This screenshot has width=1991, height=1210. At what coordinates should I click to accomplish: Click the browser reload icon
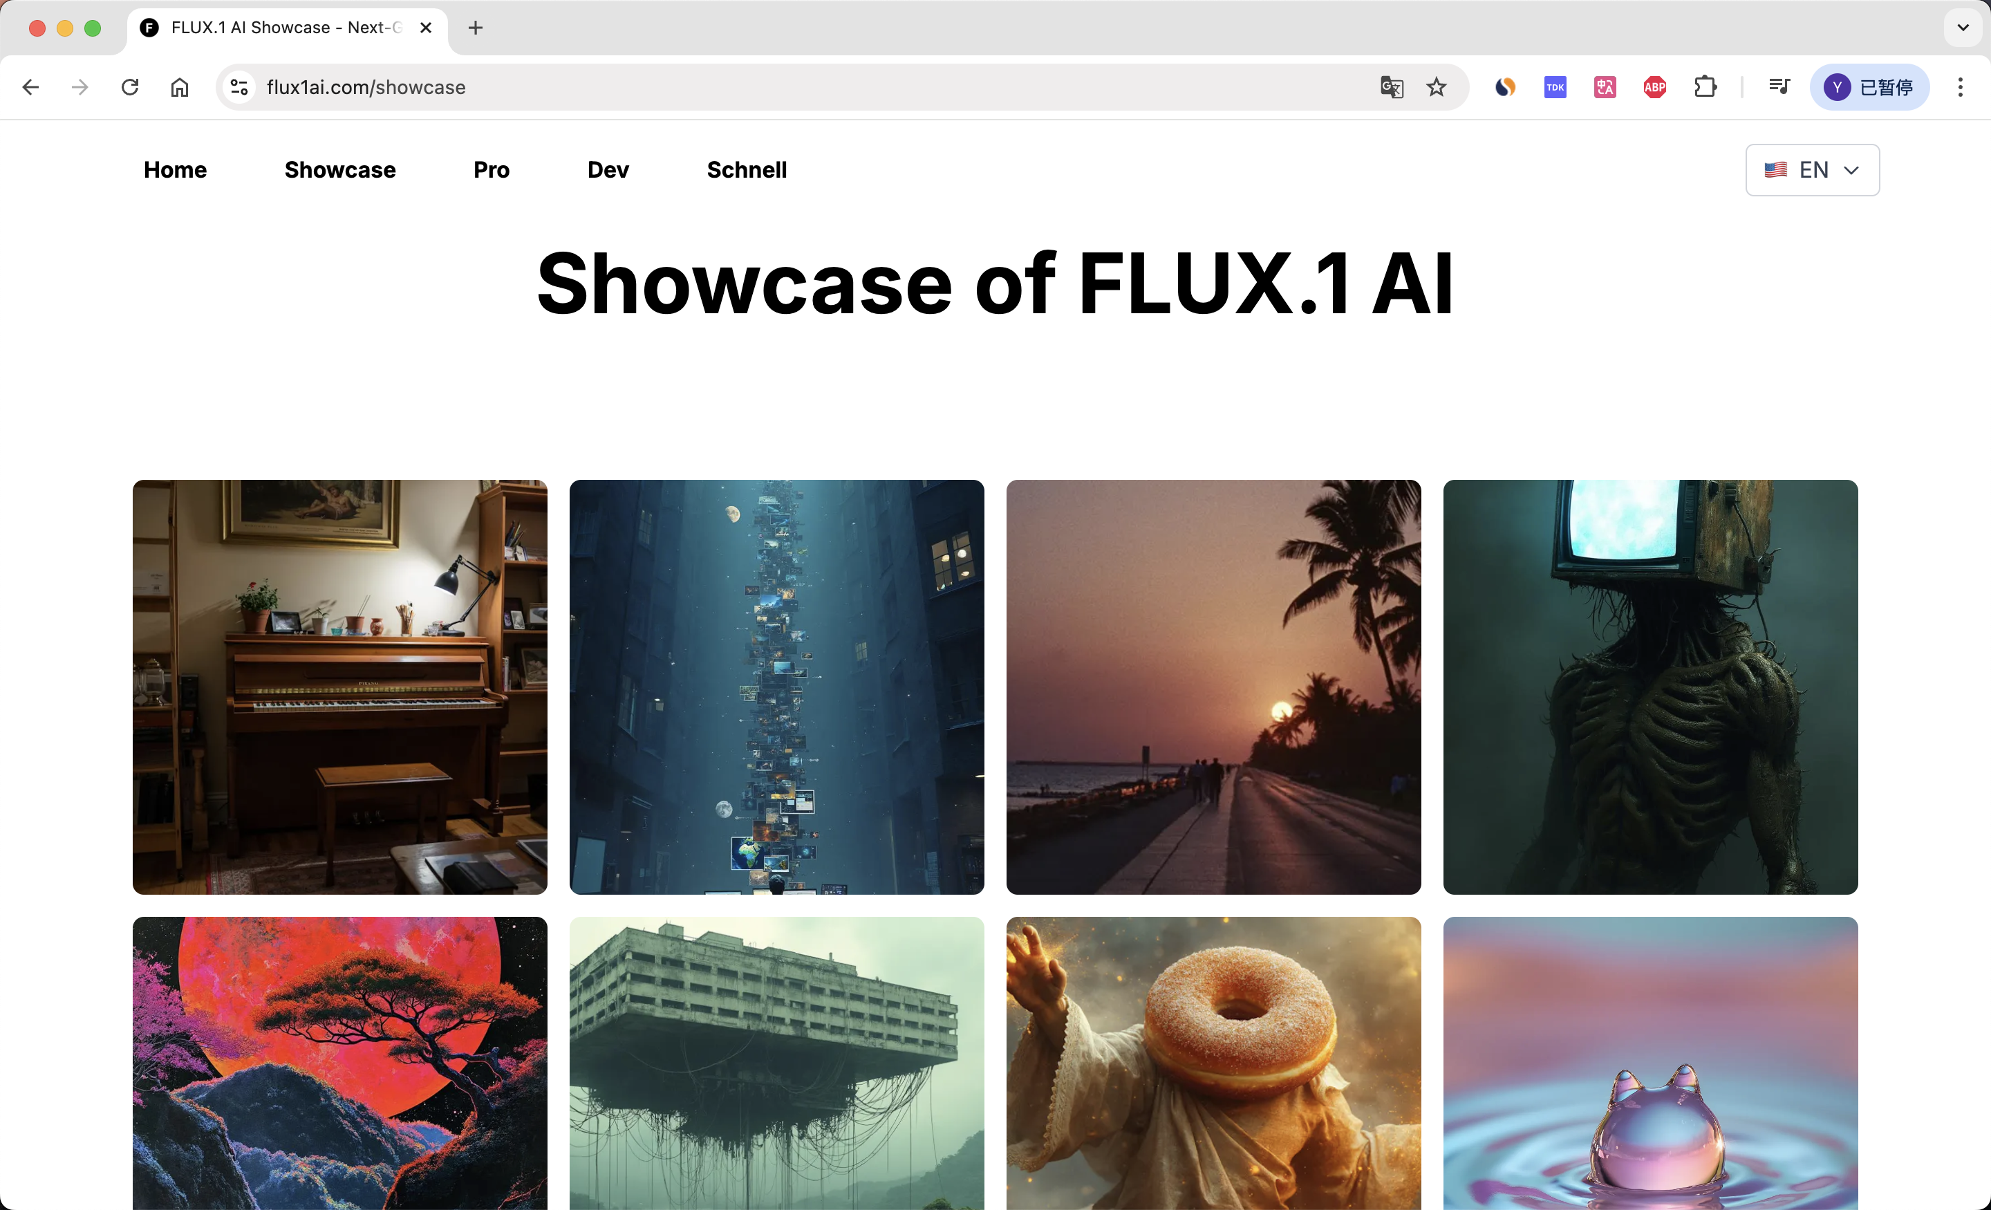tap(130, 86)
